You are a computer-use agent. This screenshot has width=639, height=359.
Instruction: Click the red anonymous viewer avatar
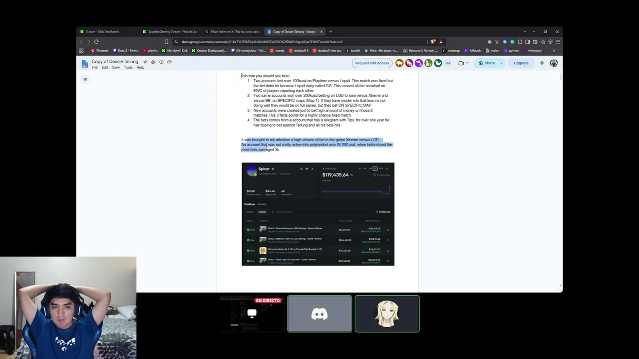(x=409, y=63)
